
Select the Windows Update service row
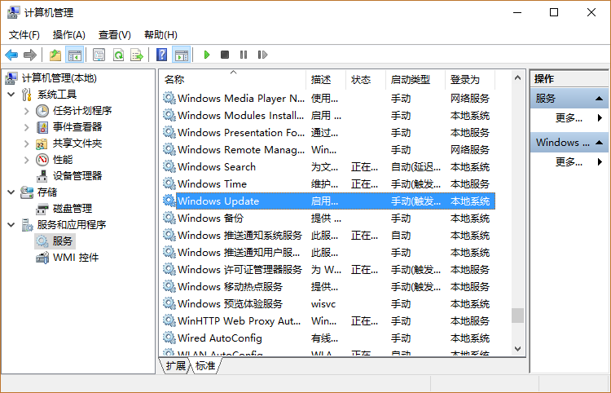(x=328, y=201)
